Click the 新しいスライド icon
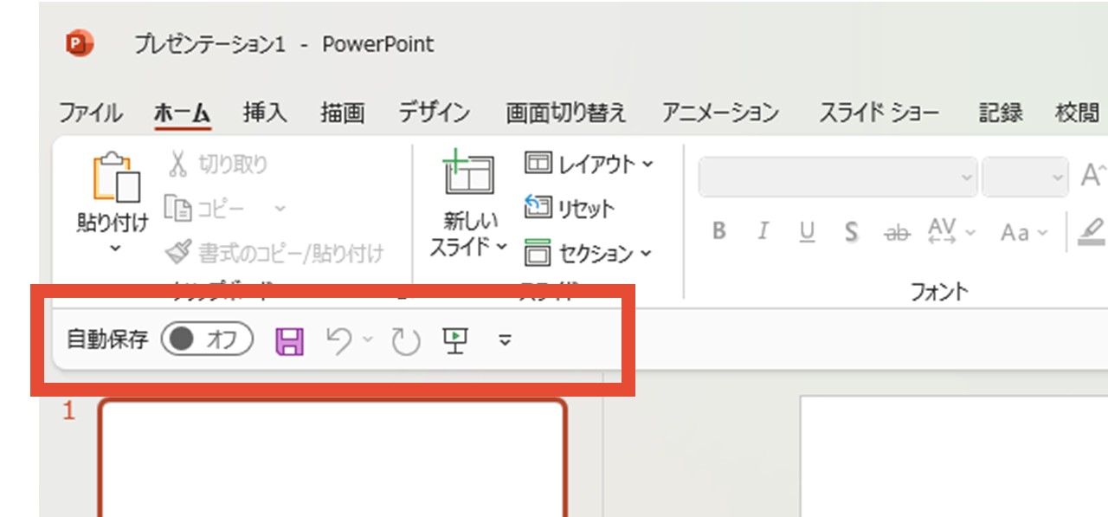Screen dimensions: 1108x517 click(x=467, y=172)
